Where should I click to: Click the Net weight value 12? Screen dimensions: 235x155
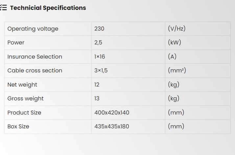coord(97,85)
